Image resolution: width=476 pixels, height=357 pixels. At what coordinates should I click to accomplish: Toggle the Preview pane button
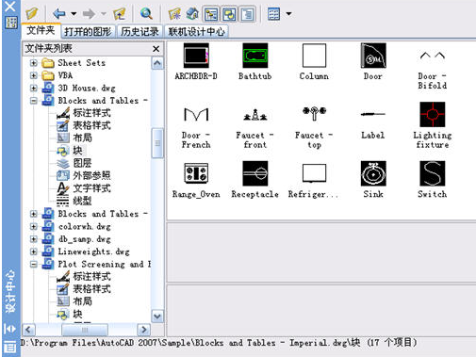[x=229, y=14]
